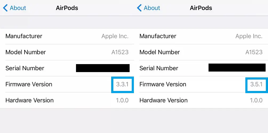Tap the Hardware Version label in left screenshot
Screen dimensions: 268x133
click(x=29, y=100)
